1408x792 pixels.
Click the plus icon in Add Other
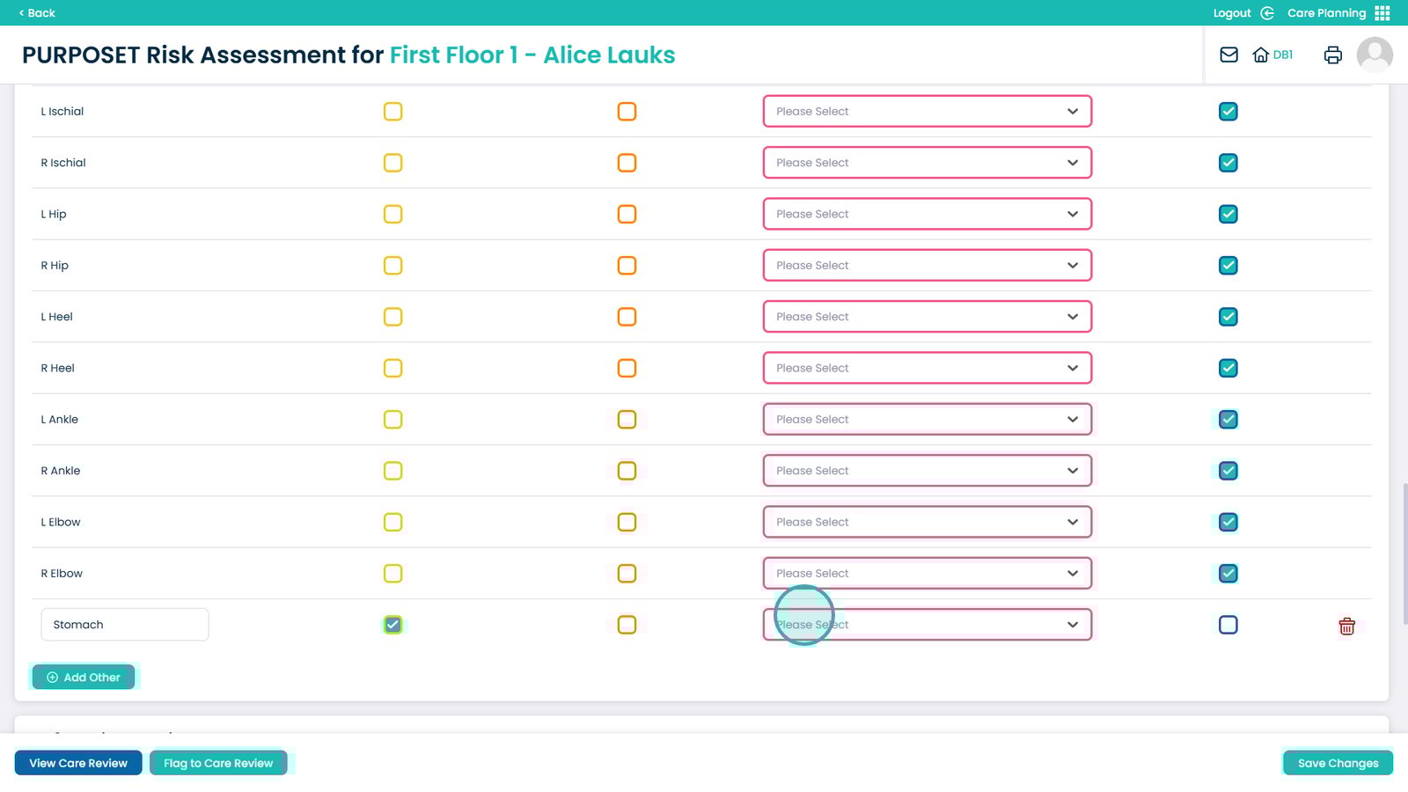click(x=52, y=678)
